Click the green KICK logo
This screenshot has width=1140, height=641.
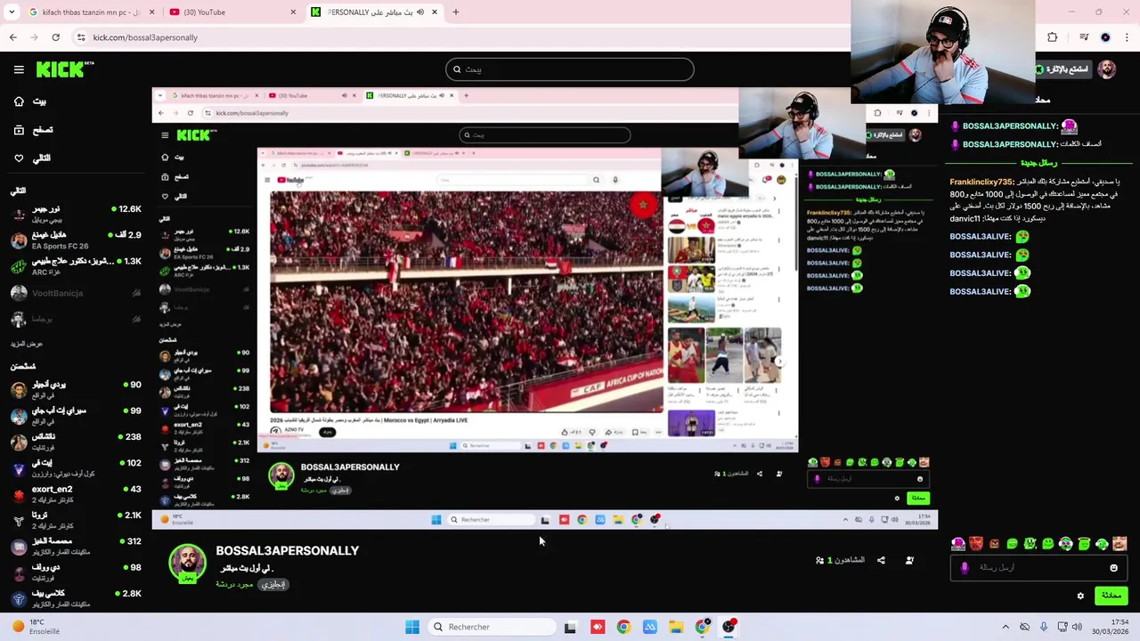pyautogui.click(x=64, y=69)
